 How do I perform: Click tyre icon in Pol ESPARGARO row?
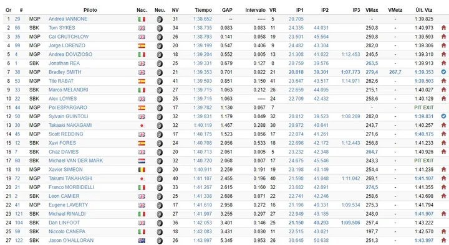pos(160,108)
